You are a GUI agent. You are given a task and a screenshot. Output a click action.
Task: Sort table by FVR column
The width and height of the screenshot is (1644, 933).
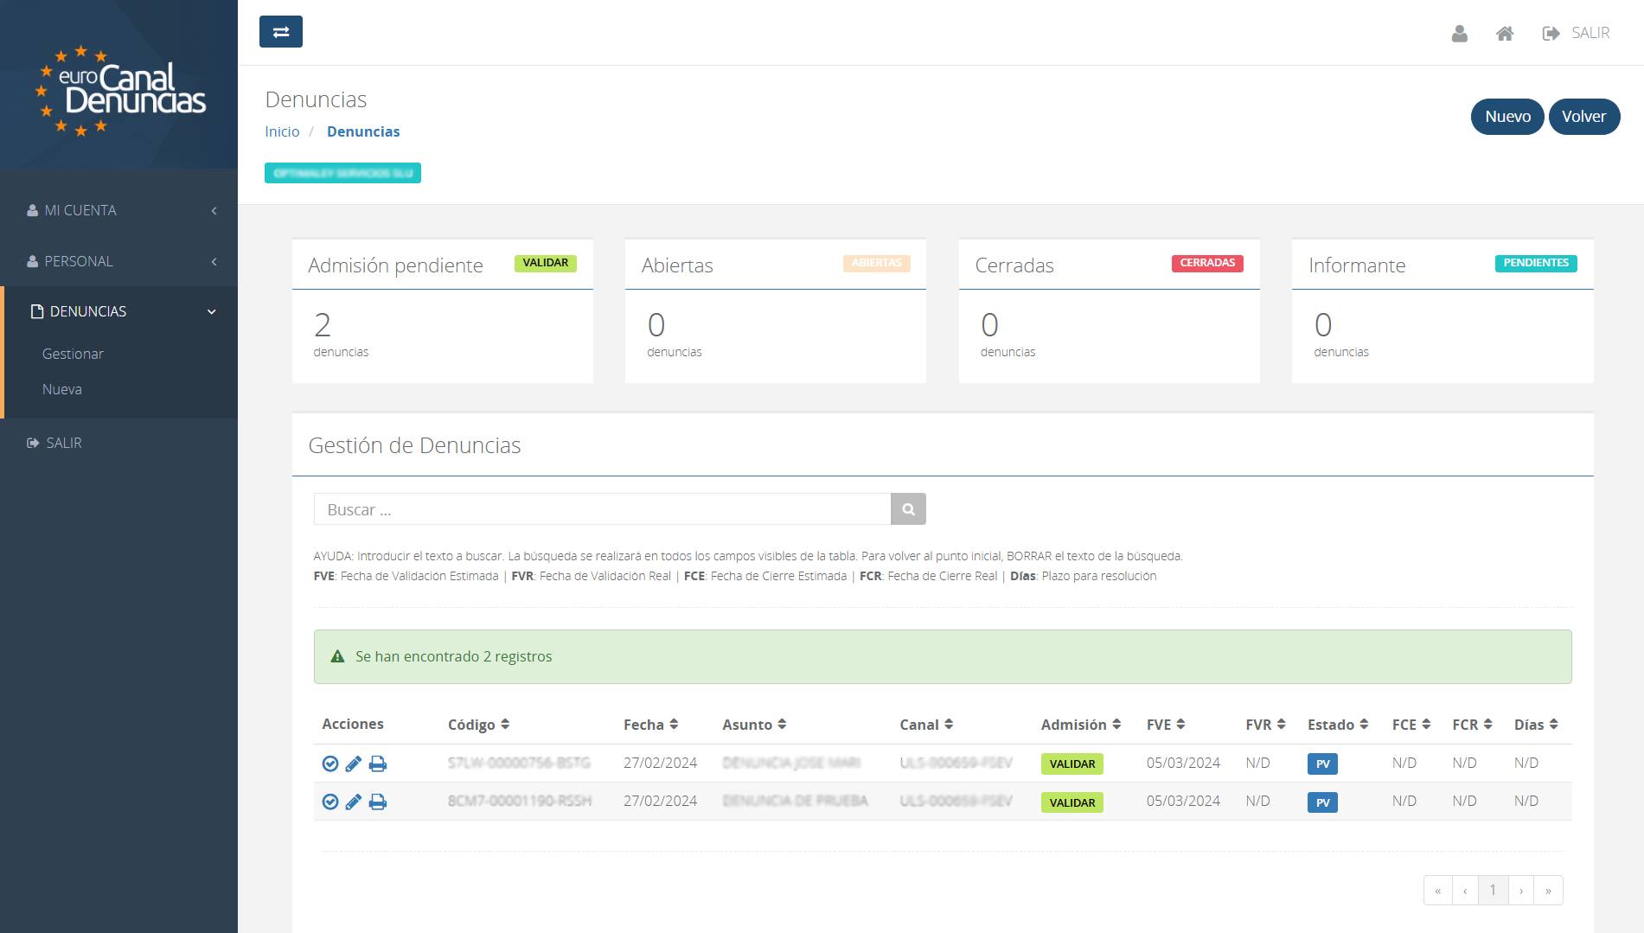click(1266, 725)
